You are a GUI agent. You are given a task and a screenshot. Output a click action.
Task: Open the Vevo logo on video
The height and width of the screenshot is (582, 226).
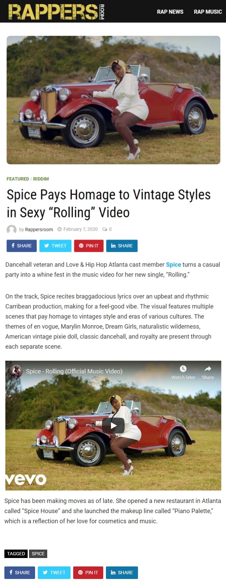[x=26, y=479]
